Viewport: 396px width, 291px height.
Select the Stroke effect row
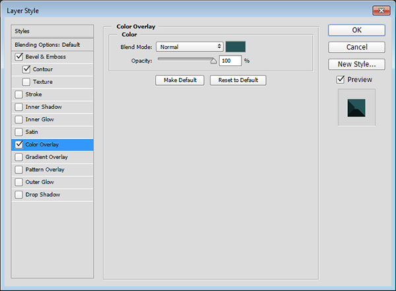click(52, 94)
